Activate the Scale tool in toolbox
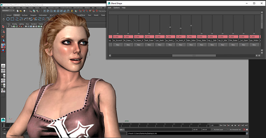This screenshot has width=266, height=138. pyautogui.click(x=3, y=50)
